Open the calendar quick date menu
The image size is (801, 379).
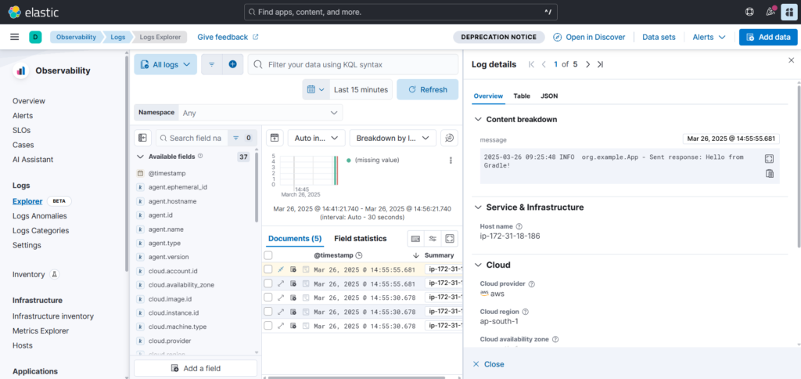point(316,89)
